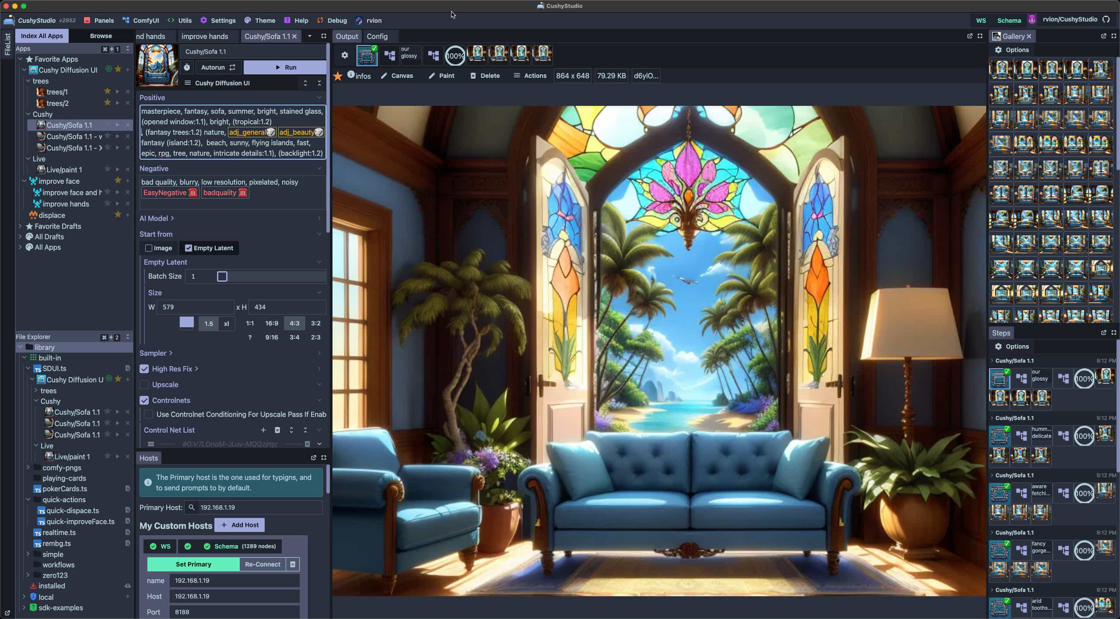The image size is (1120, 619).
Task: Expand the Favorite Drafts tree node
Action: point(20,226)
